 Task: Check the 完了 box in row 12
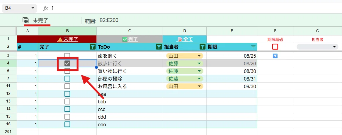point(67,94)
